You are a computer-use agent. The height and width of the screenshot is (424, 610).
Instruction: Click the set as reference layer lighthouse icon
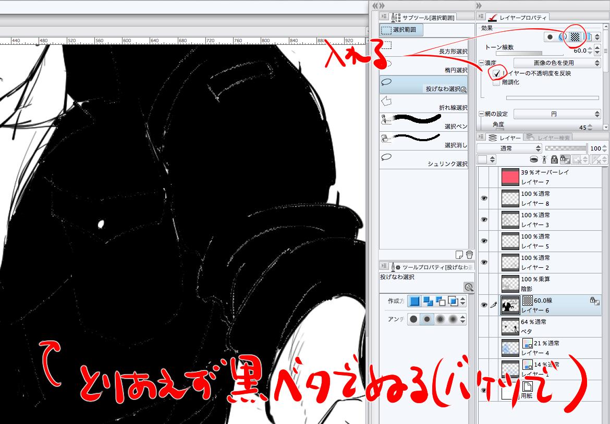[544, 159]
